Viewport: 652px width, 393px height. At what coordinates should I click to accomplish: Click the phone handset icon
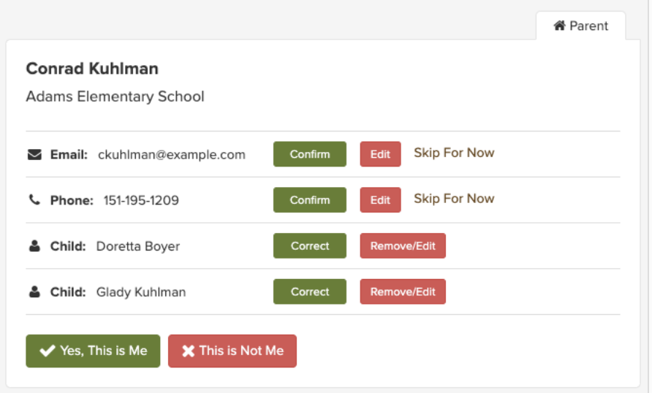34,200
